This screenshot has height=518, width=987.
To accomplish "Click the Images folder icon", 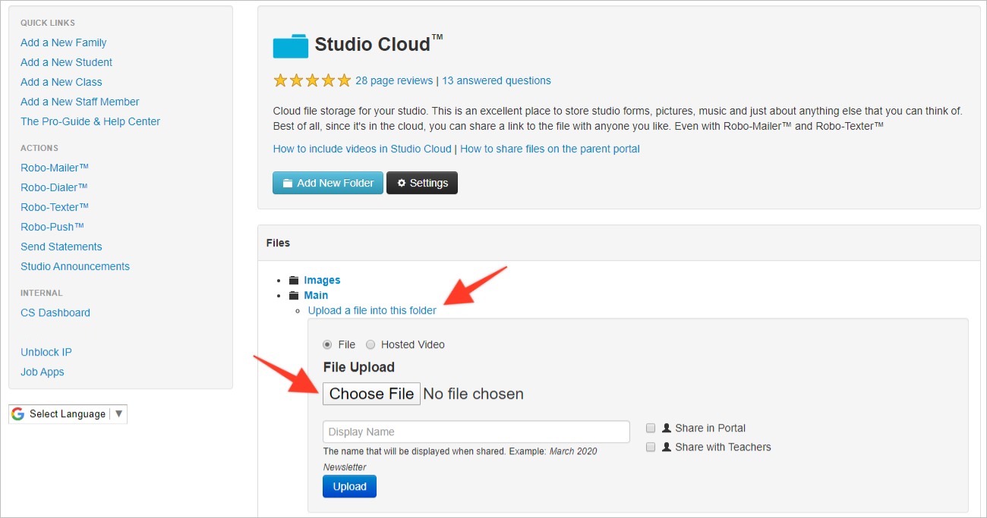I will [294, 281].
